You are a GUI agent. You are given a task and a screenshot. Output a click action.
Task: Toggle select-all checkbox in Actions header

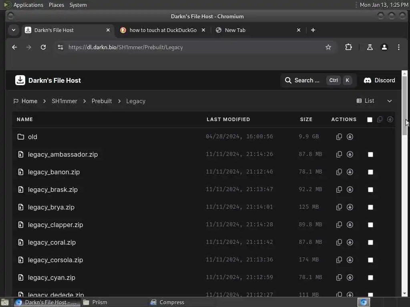[x=370, y=120]
